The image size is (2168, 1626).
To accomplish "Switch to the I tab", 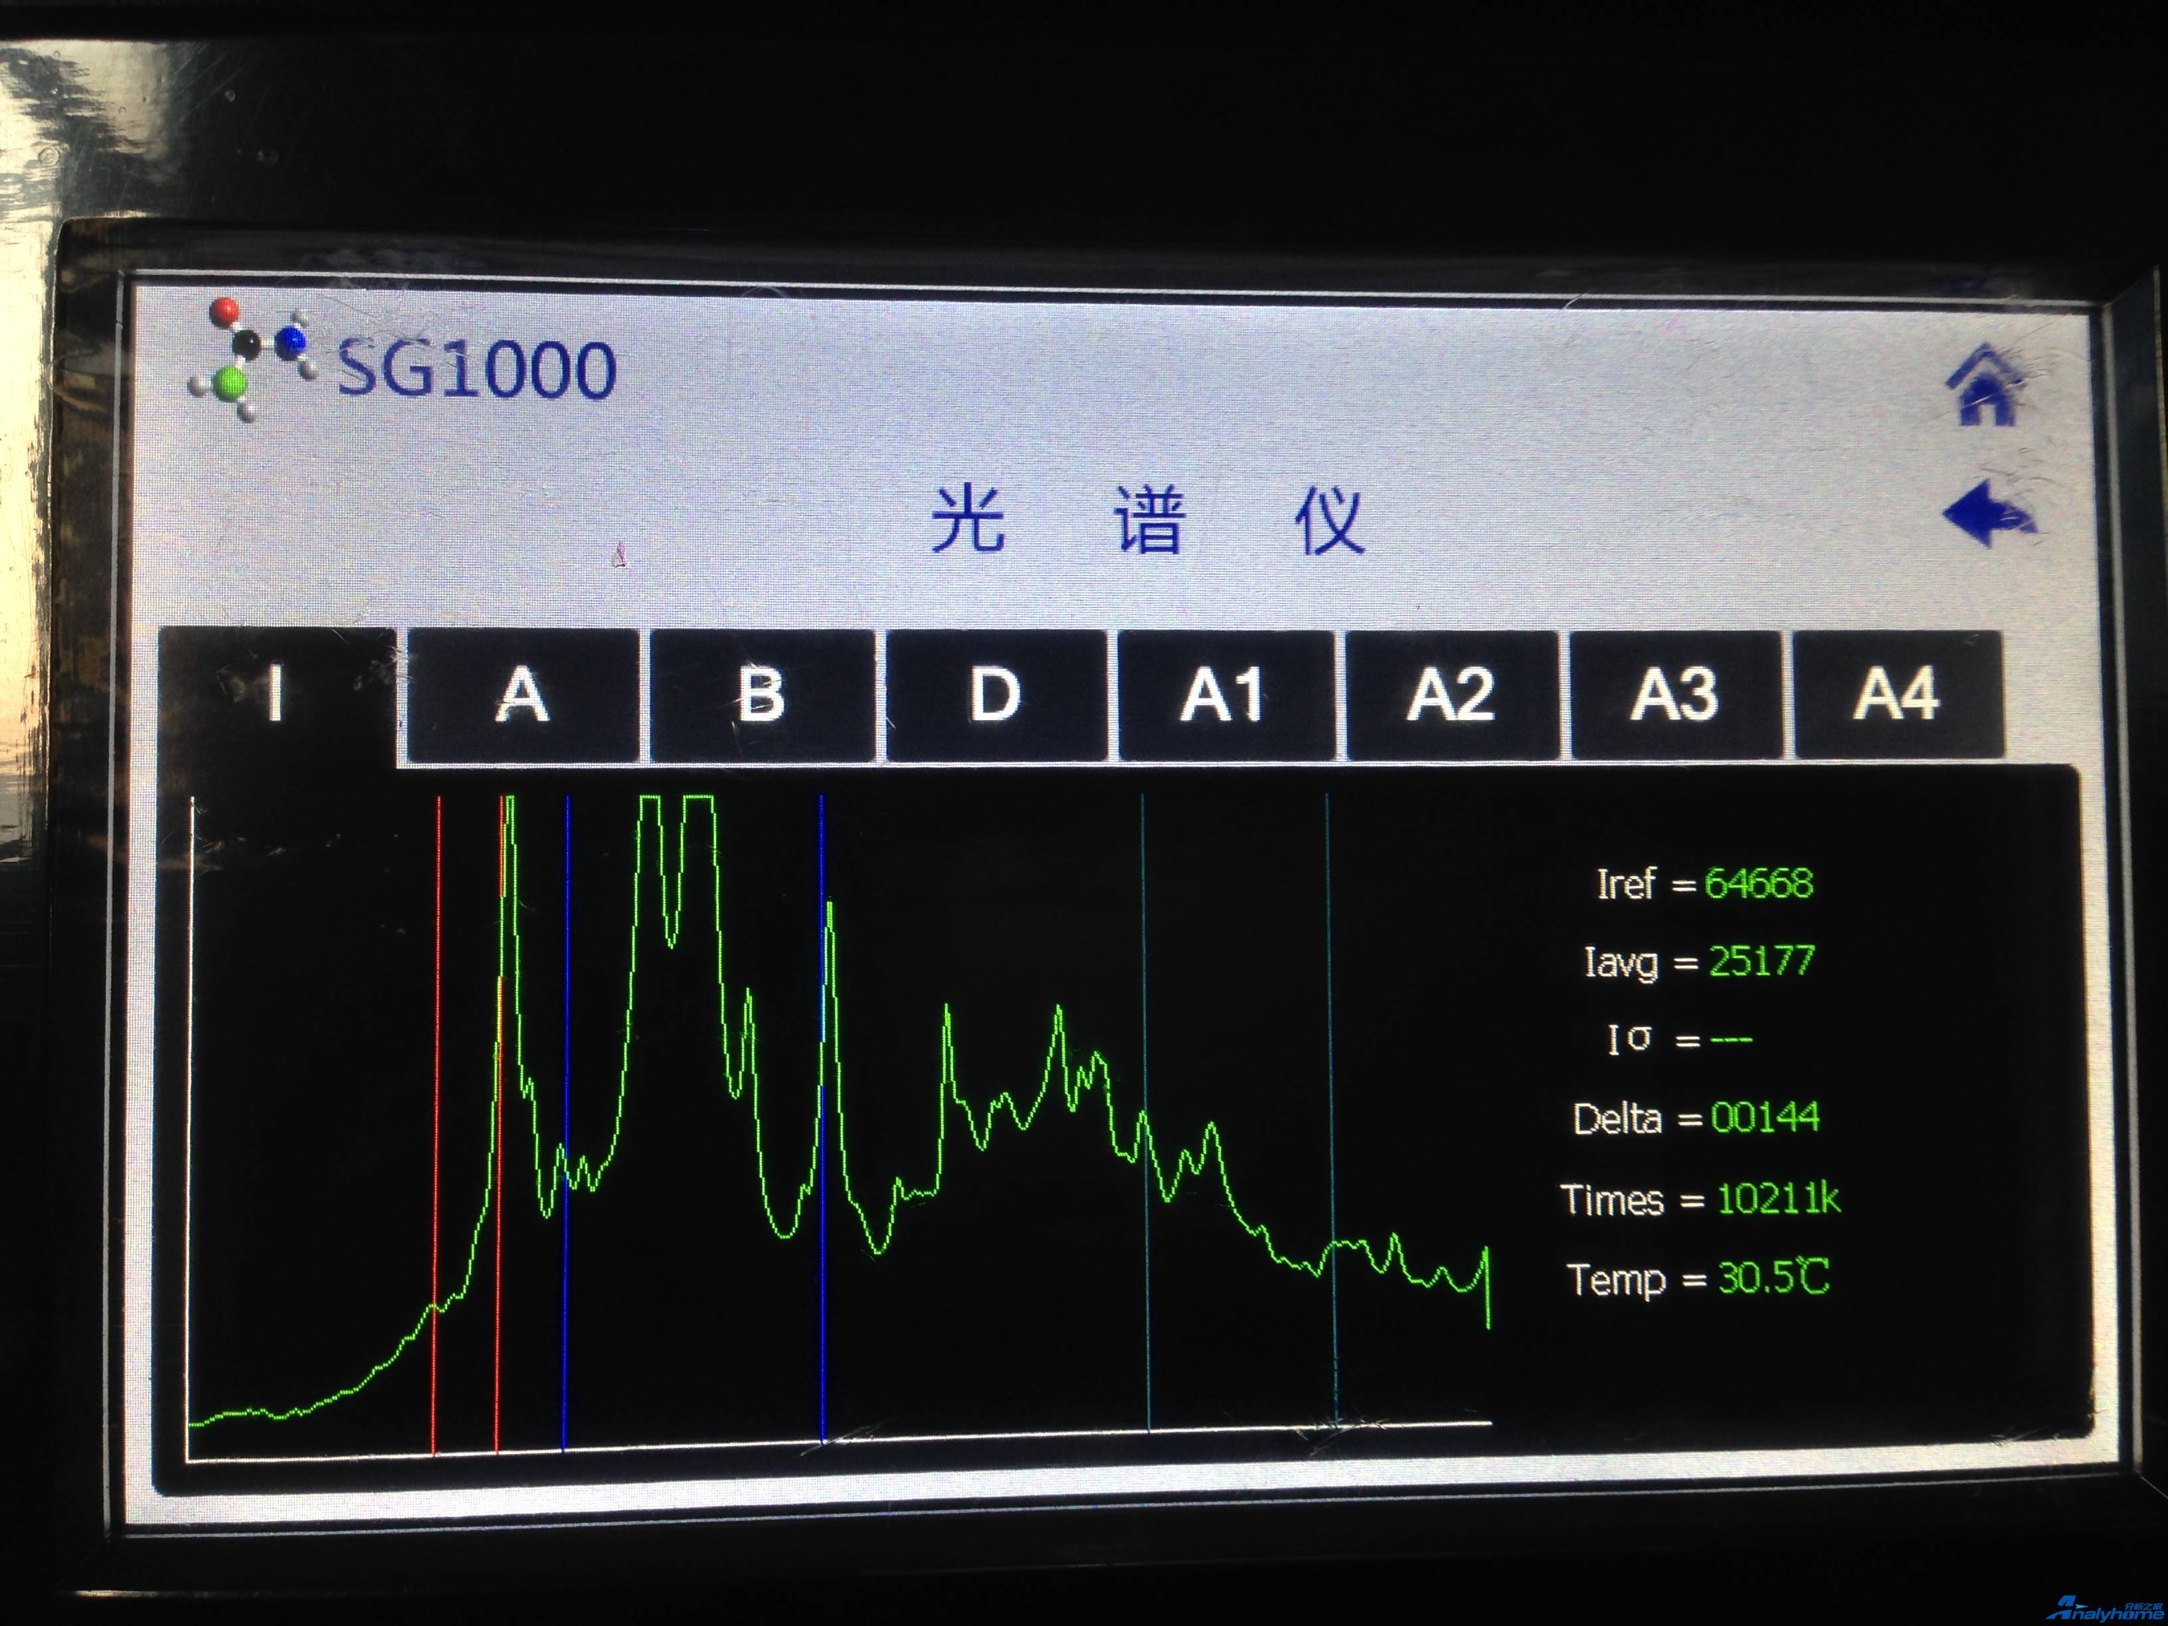I will click(278, 694).
